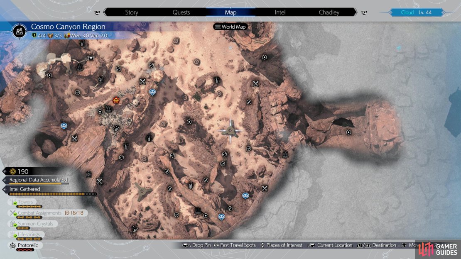Select the tower icon beneath the region header

82,44
